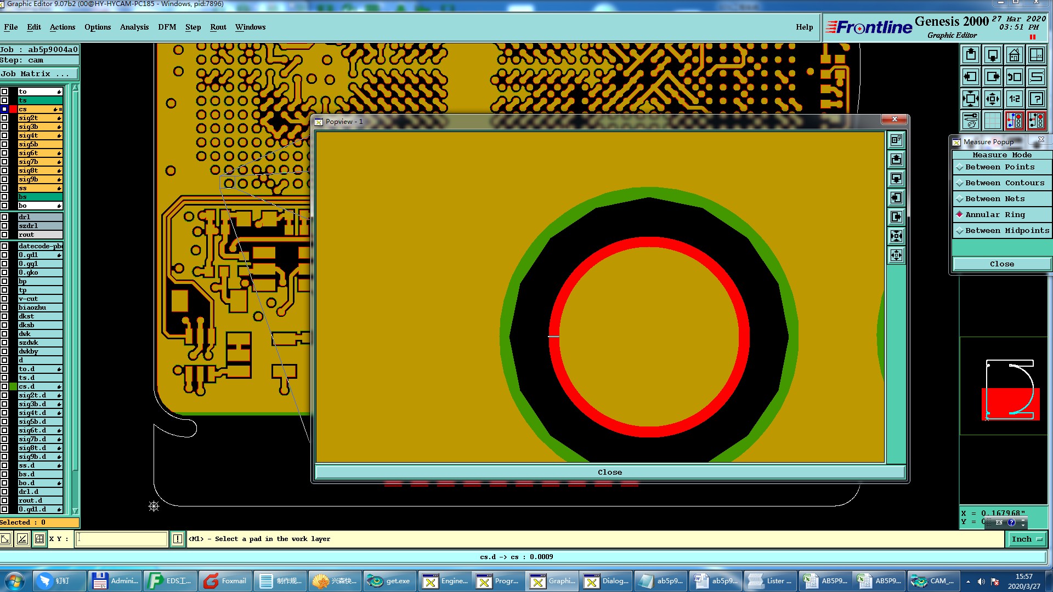Select the sig5b layer row
The image size is (1053, 592).
pyautogui.click(x=40, y=144)
